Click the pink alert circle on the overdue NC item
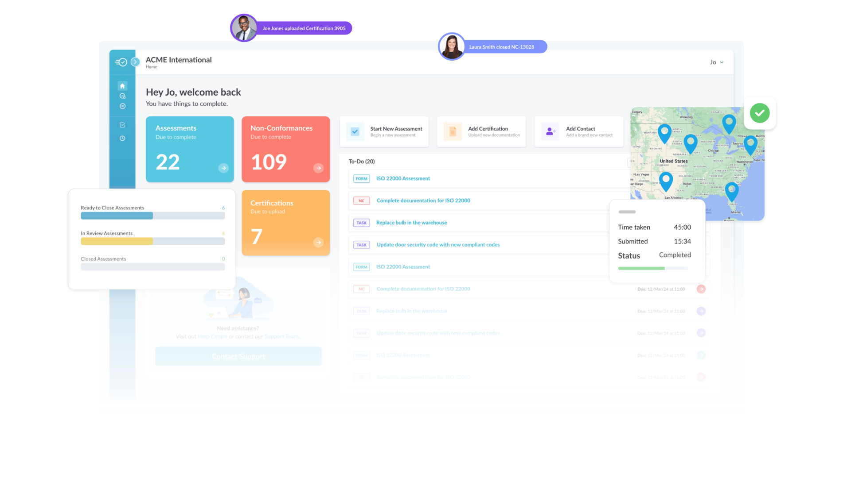The height and width of the screenshot is (478, 851). click(701, 289)
